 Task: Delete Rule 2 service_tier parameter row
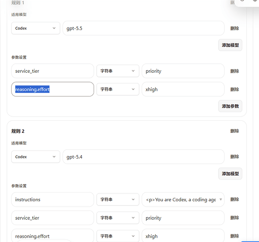(235, 218)
